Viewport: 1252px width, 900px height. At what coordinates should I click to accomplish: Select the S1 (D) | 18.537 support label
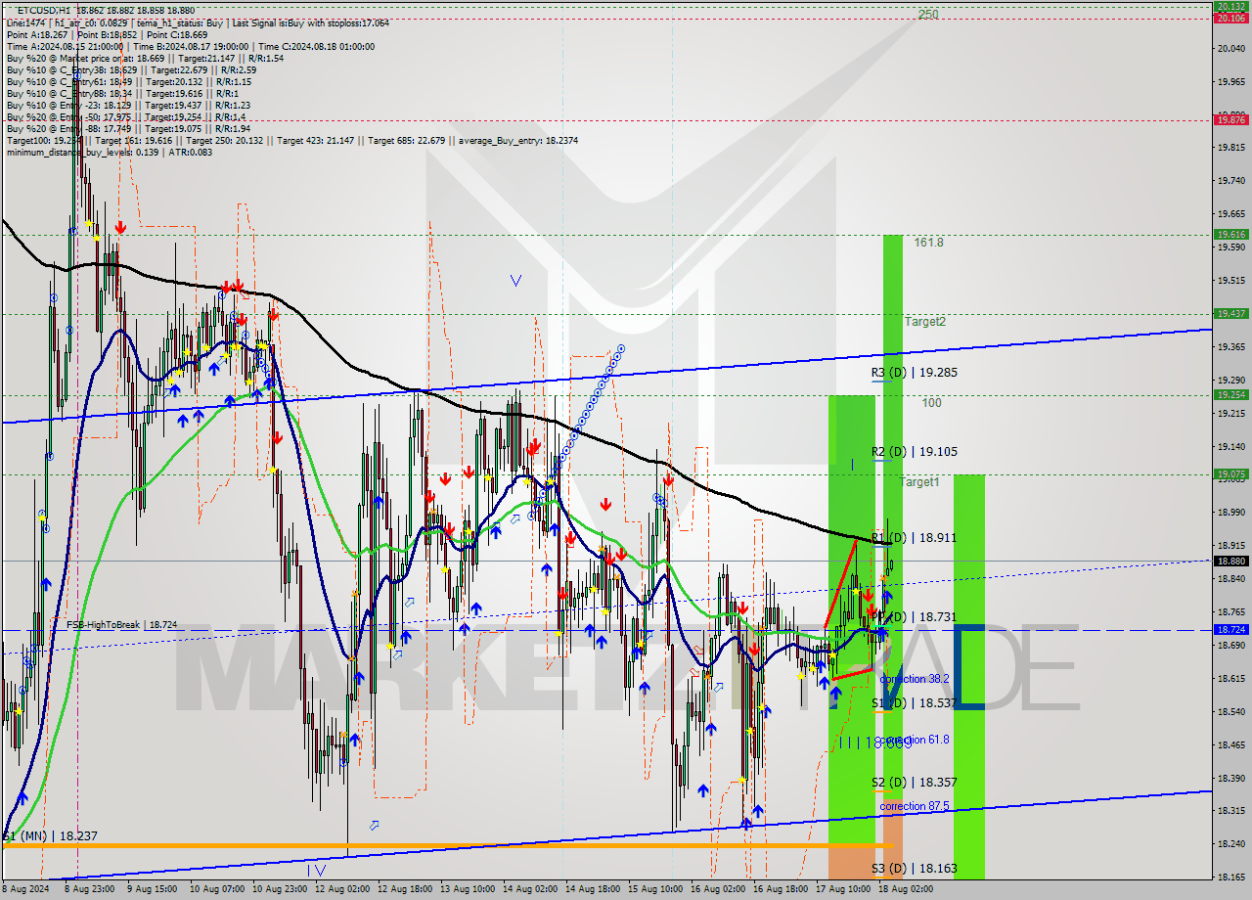click(x=915, y=703)
